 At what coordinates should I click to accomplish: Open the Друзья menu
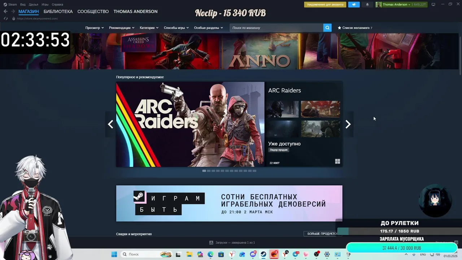click(34, 4)
